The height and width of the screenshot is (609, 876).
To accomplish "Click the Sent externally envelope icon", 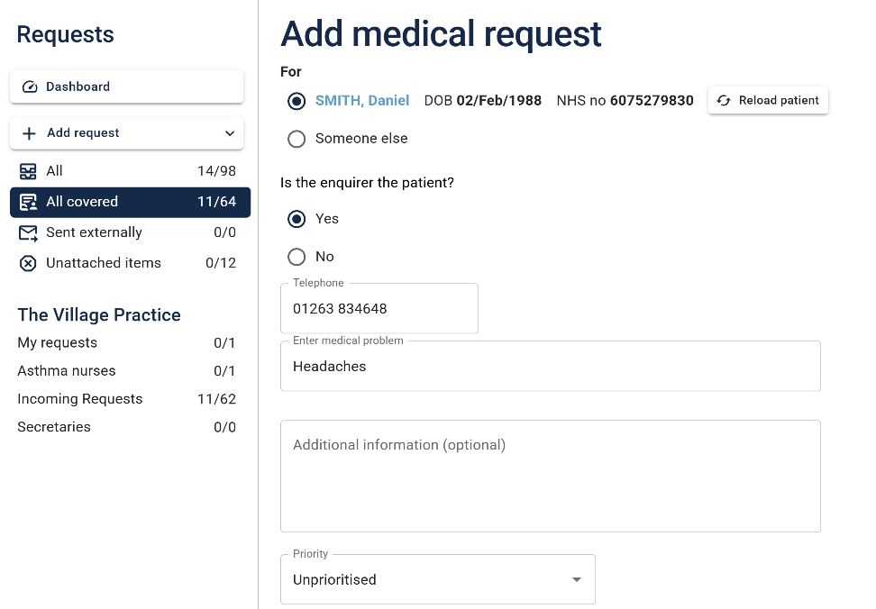I will [x=28, y=232].
